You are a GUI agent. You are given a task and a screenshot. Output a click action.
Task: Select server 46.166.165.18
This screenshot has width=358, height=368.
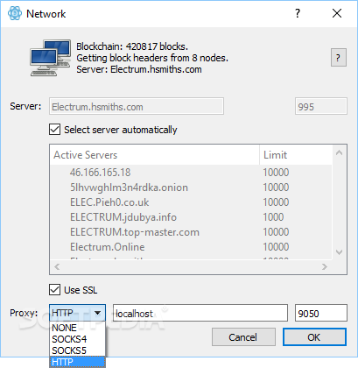click(100, 173)
